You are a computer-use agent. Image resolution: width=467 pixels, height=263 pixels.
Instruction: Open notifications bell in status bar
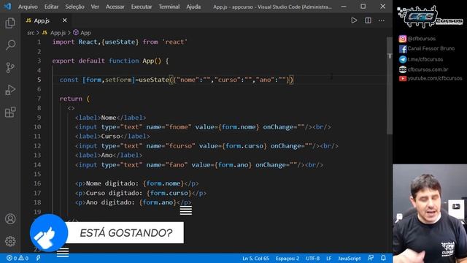383,258
